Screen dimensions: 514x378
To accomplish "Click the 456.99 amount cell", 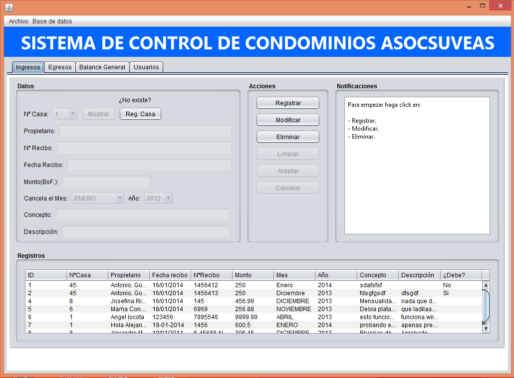I will (253, 301).
